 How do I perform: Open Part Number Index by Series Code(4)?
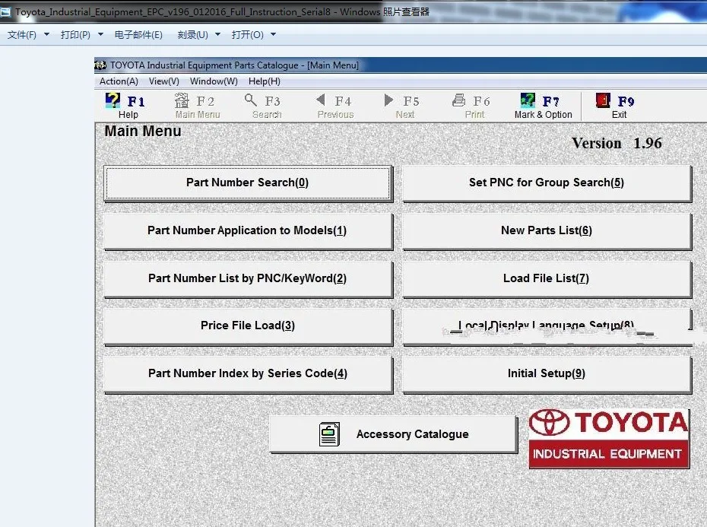coord(248,374)
